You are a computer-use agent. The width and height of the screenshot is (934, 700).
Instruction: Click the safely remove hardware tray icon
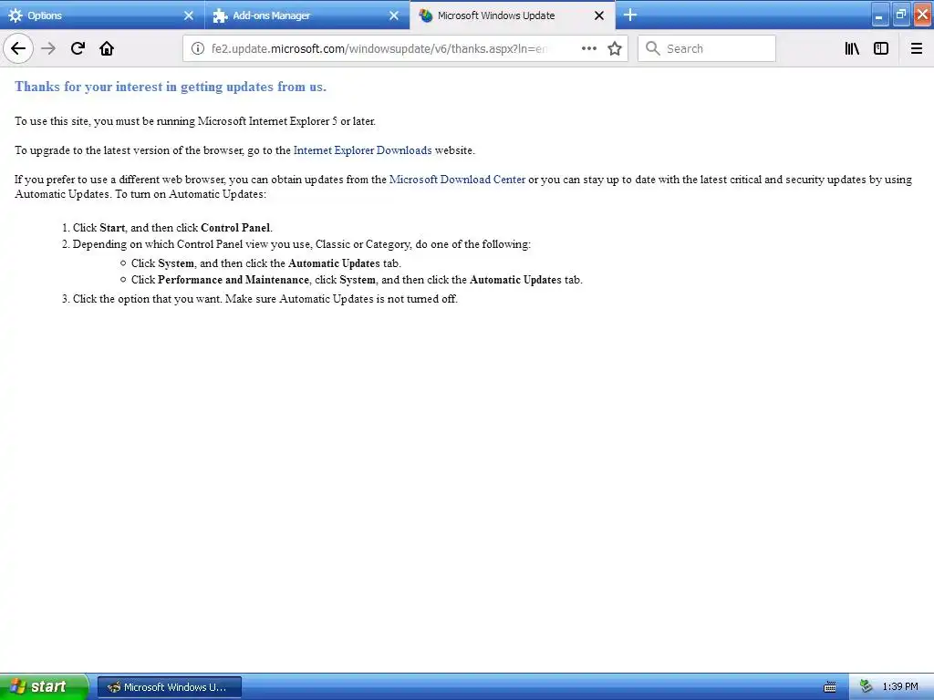(867, 687)
